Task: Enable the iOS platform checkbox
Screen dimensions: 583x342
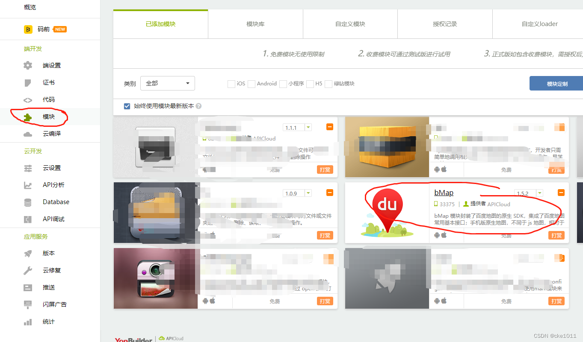Action: (x=231, y=84)
